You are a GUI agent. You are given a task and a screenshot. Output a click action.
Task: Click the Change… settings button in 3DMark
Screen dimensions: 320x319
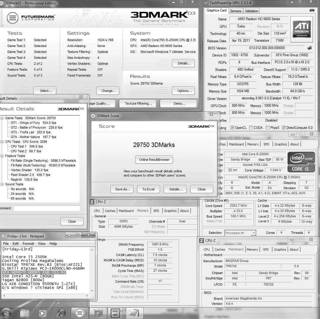click(108, 91)
